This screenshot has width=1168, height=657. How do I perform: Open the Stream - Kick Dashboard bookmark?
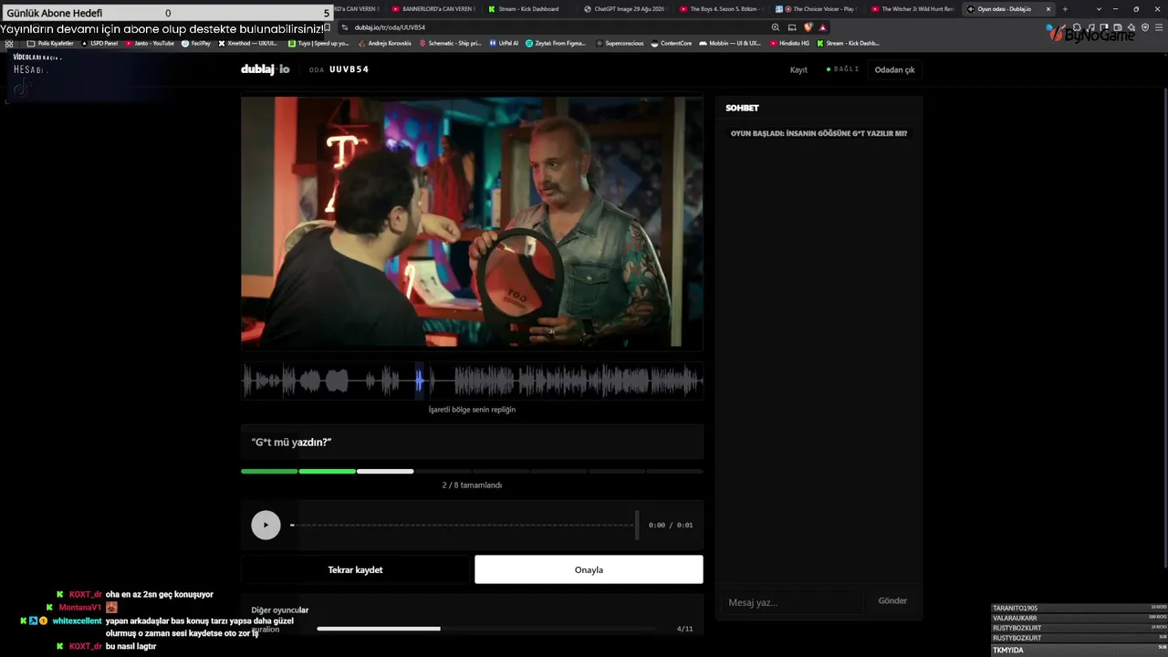[849, 43]
